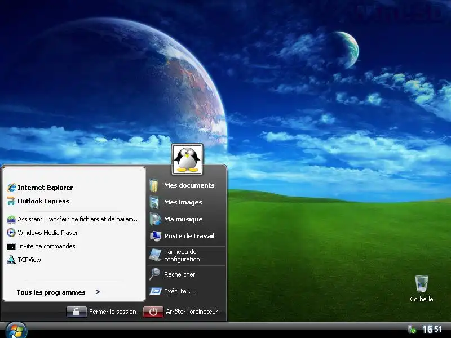Image resolution: width=451 pixels, height=338 pixels.
Task: Click the Poste de travail computer icon
Action: point(156,236)
